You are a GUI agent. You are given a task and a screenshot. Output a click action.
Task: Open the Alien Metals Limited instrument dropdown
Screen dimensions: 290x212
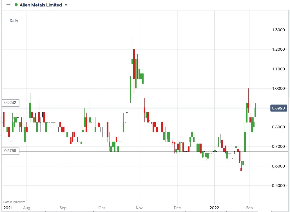(x=41, y=5)
